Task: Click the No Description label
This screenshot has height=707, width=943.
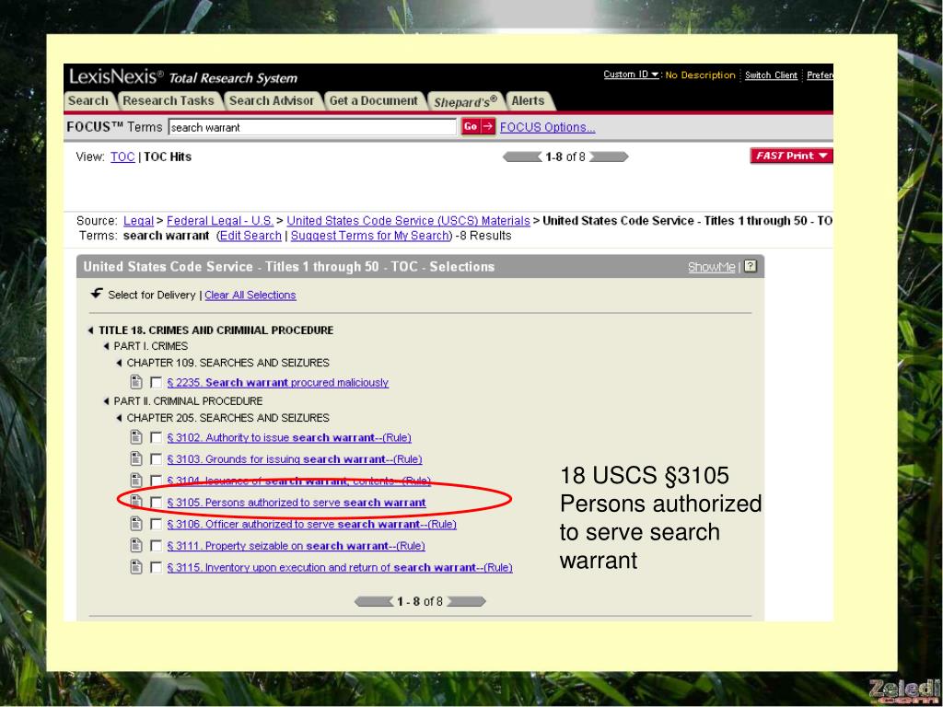Action: 700,75
